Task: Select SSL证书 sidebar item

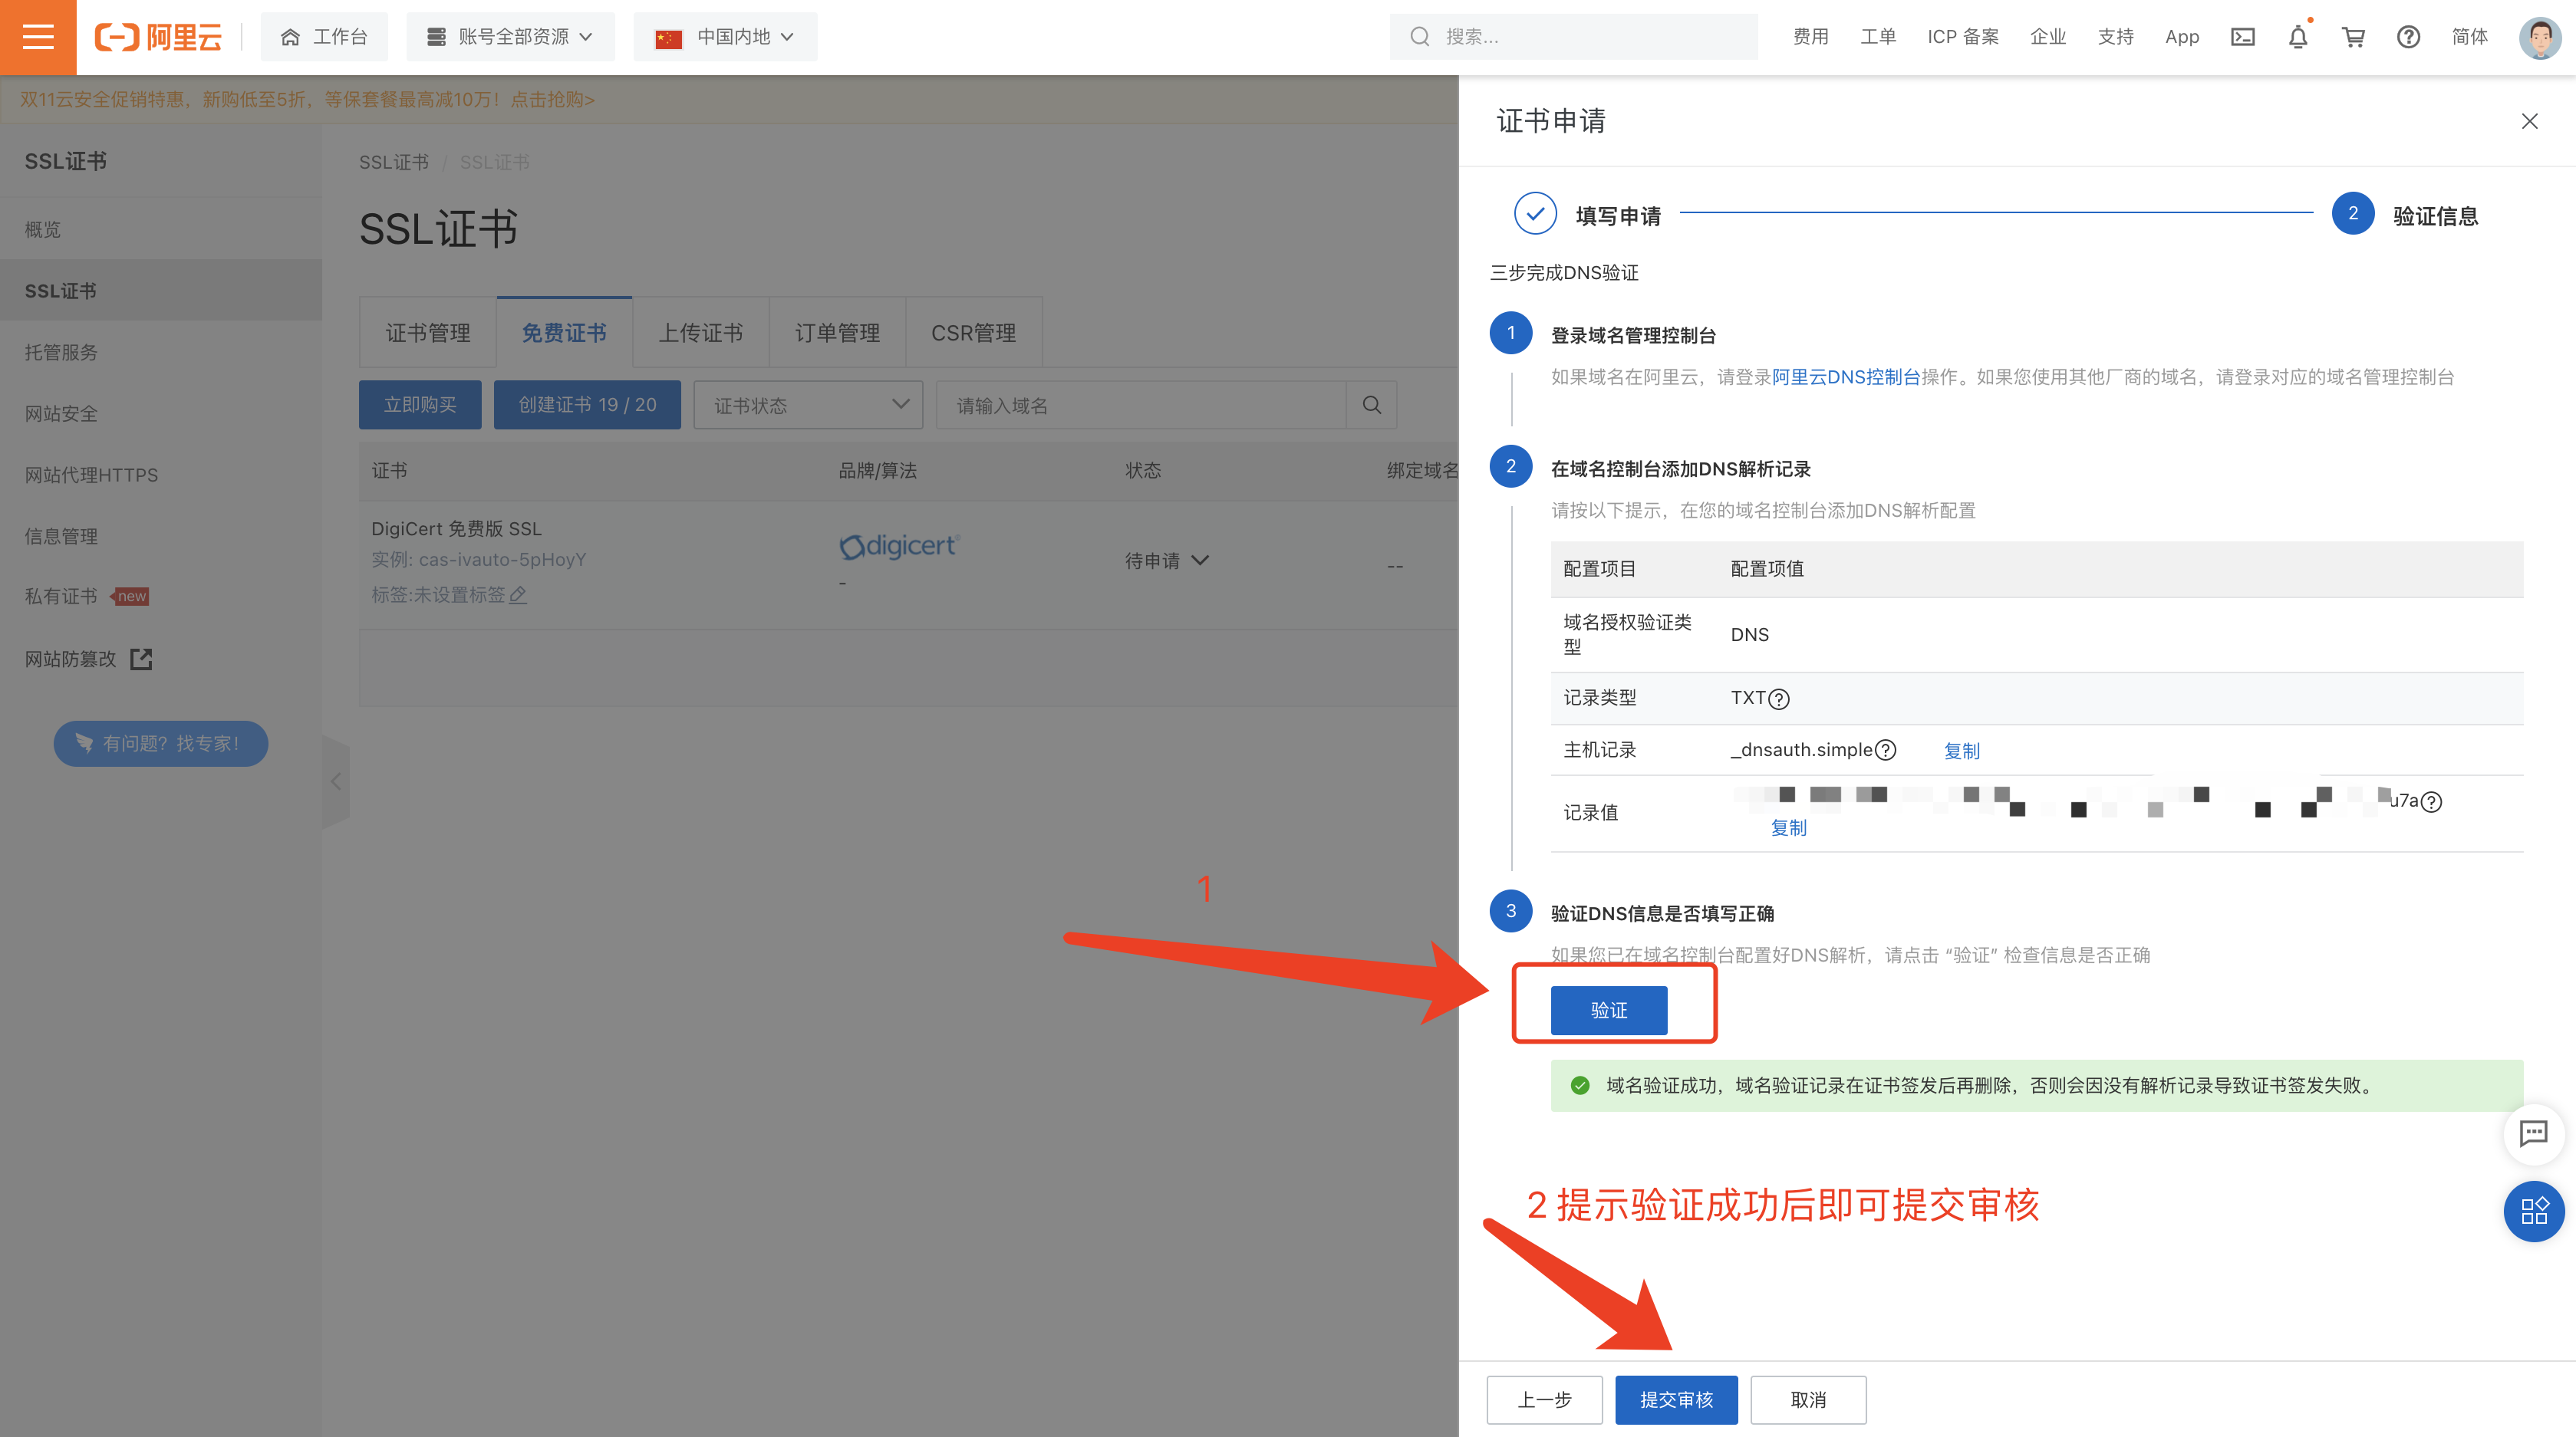Action: coord(161,291)
